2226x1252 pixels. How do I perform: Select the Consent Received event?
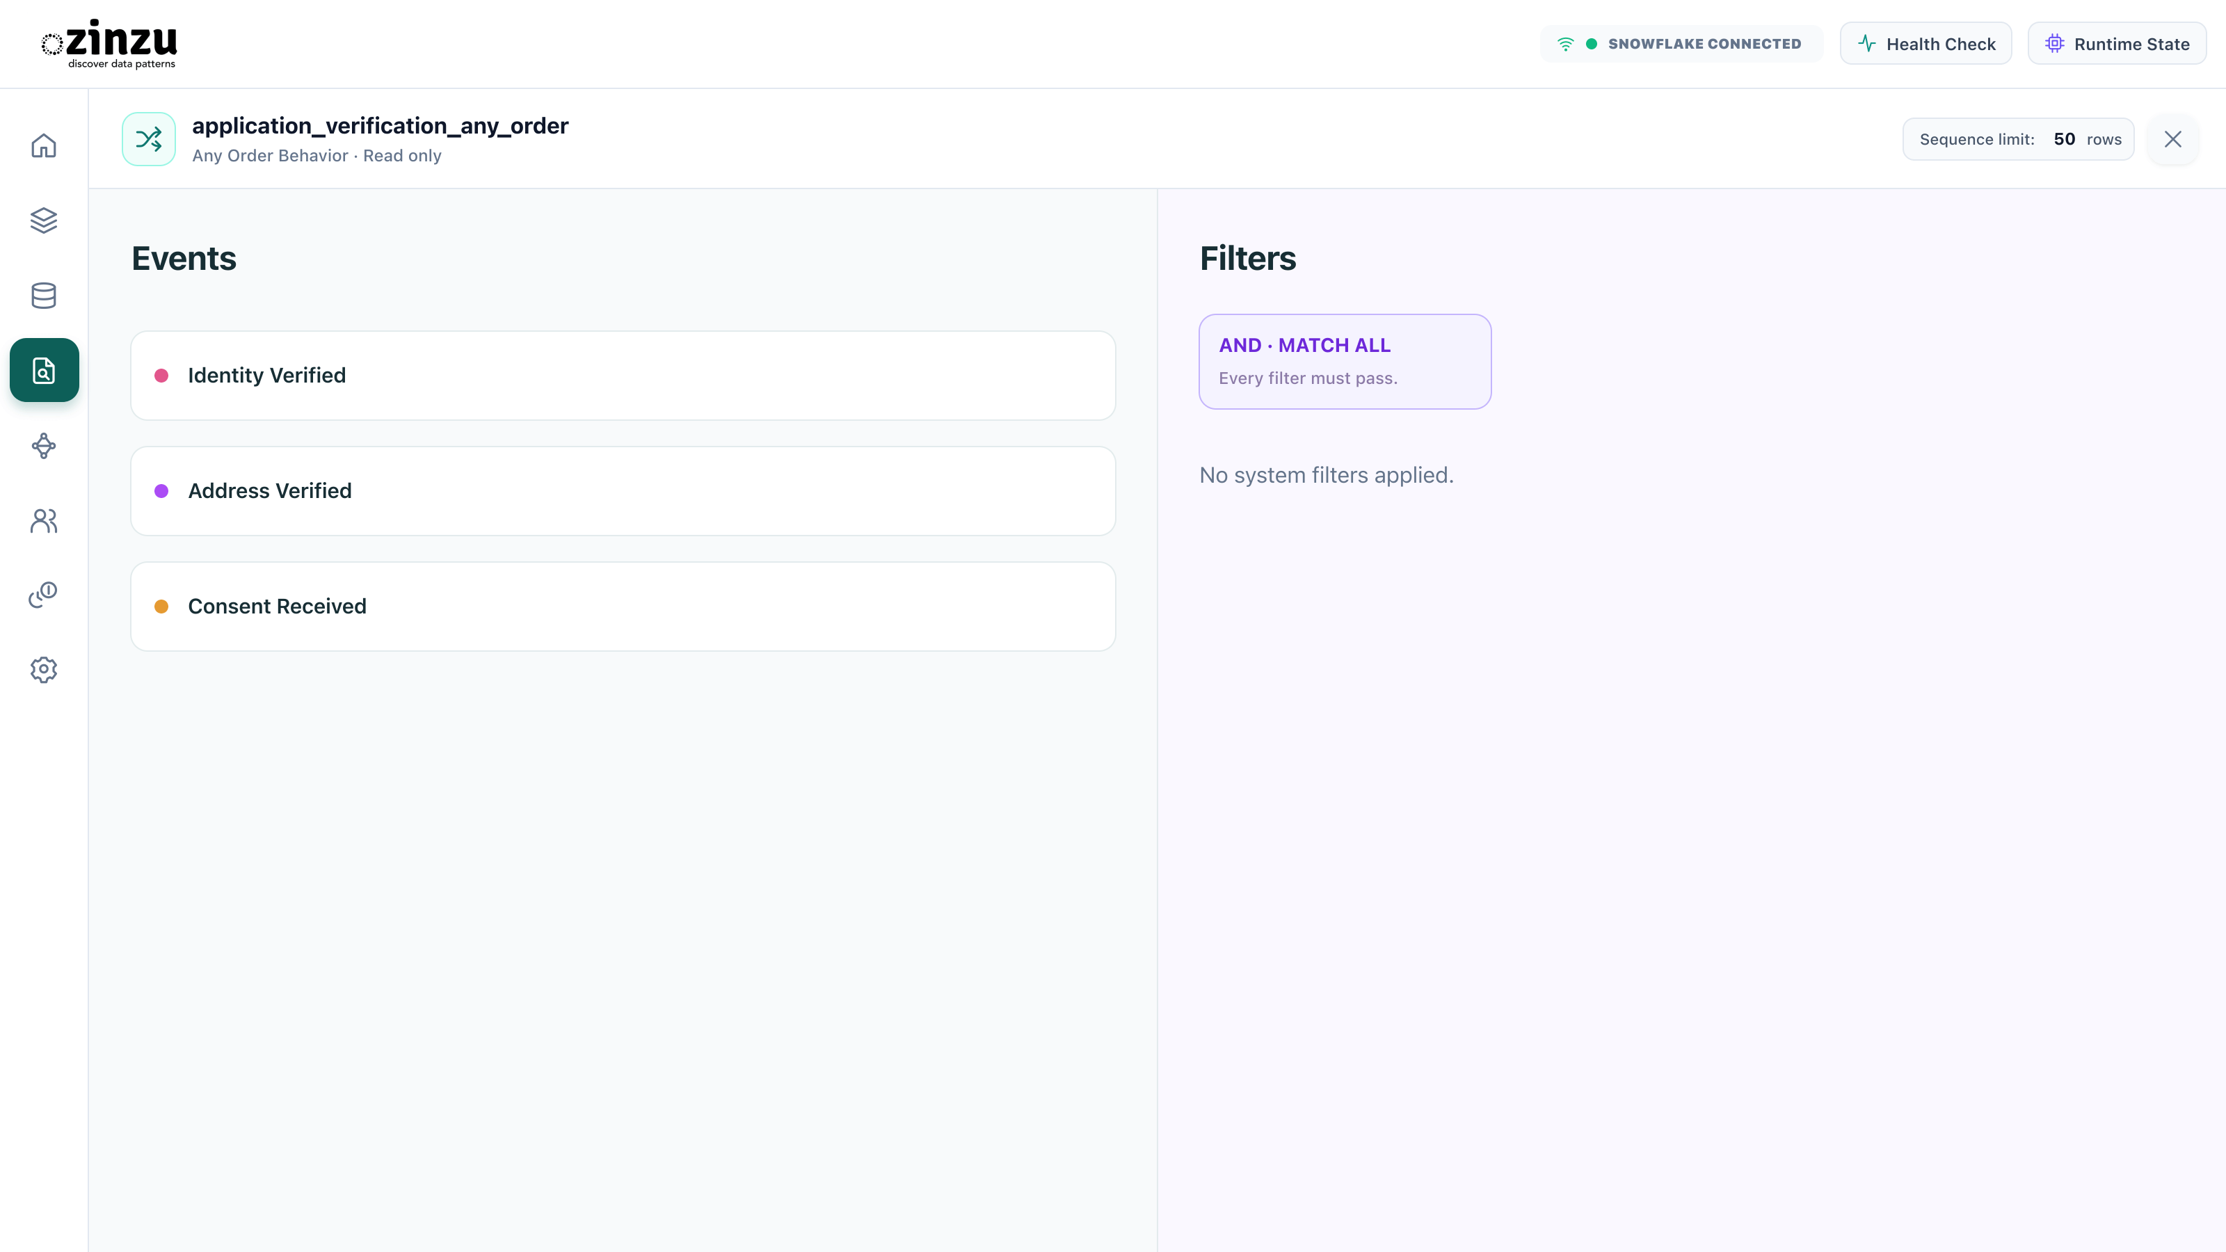(623, 607)
